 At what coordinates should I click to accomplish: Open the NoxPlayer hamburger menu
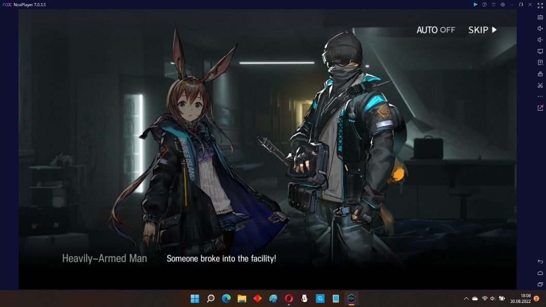tap(493, 5)
